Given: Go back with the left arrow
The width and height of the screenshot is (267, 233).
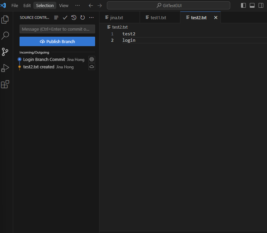Looking at the screenshot, I should [91, 6].
